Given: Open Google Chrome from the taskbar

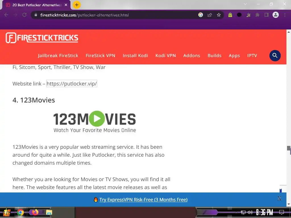Looking at the screenshot, I should pyautogui.click(x=20, y=212).
